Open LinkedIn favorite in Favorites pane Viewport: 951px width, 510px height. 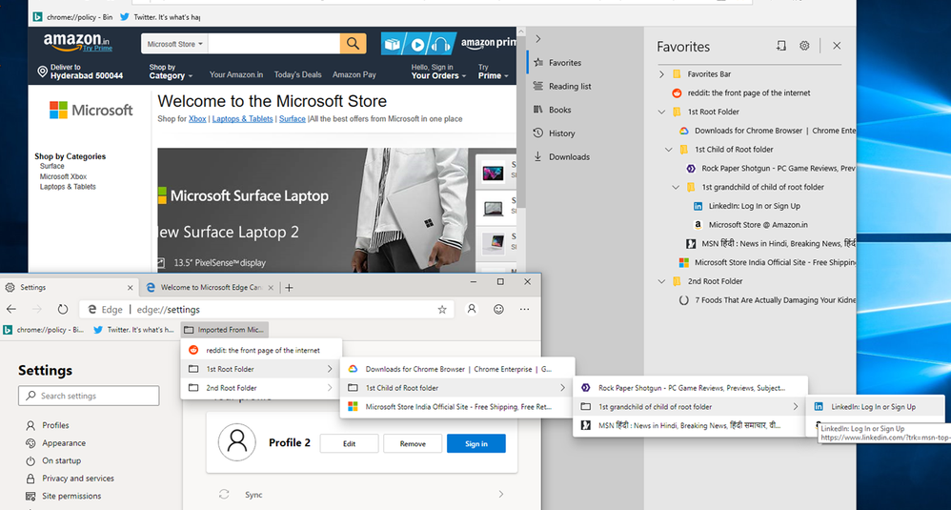(x=747, y=206)
